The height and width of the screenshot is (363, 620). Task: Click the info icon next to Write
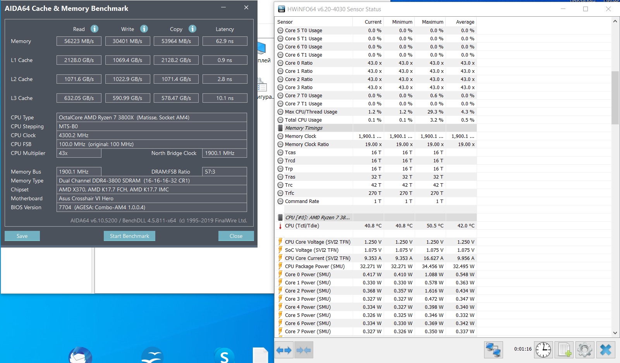pos(144,29)
